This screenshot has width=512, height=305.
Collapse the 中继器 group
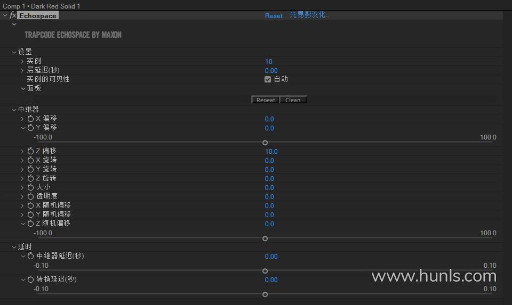click(x=14, y=110)
